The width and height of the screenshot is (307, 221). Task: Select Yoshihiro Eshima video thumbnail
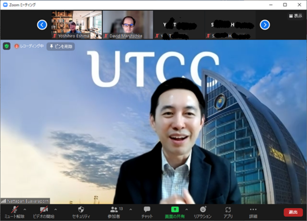tap(77, 25)
